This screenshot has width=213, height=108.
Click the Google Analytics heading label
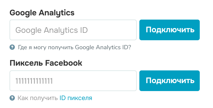42,13
